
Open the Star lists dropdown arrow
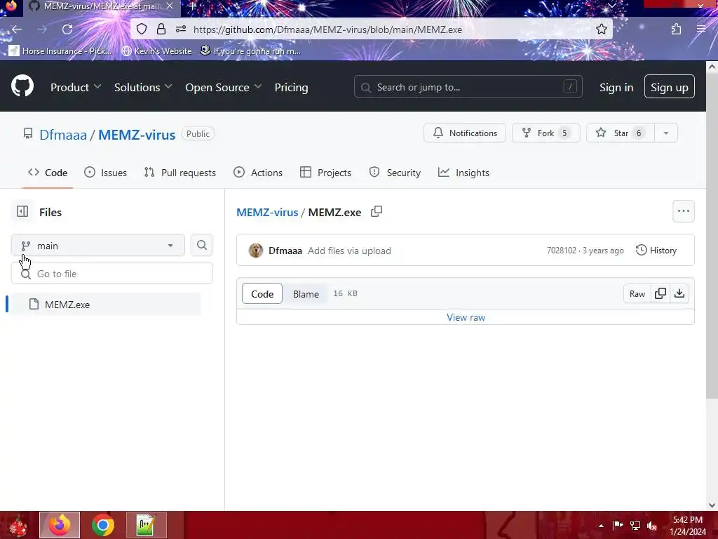(x=666, y=133)
